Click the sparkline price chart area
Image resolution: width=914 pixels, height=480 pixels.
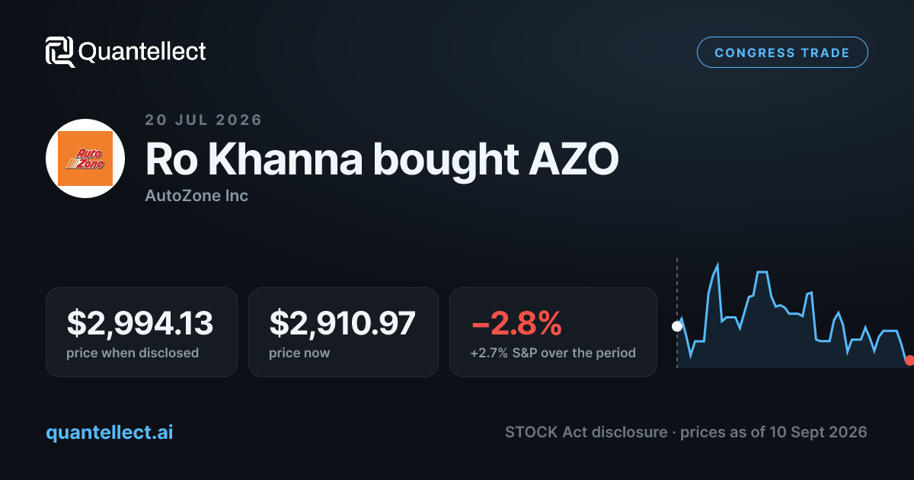pyautogui.click(x=793, y=314)
